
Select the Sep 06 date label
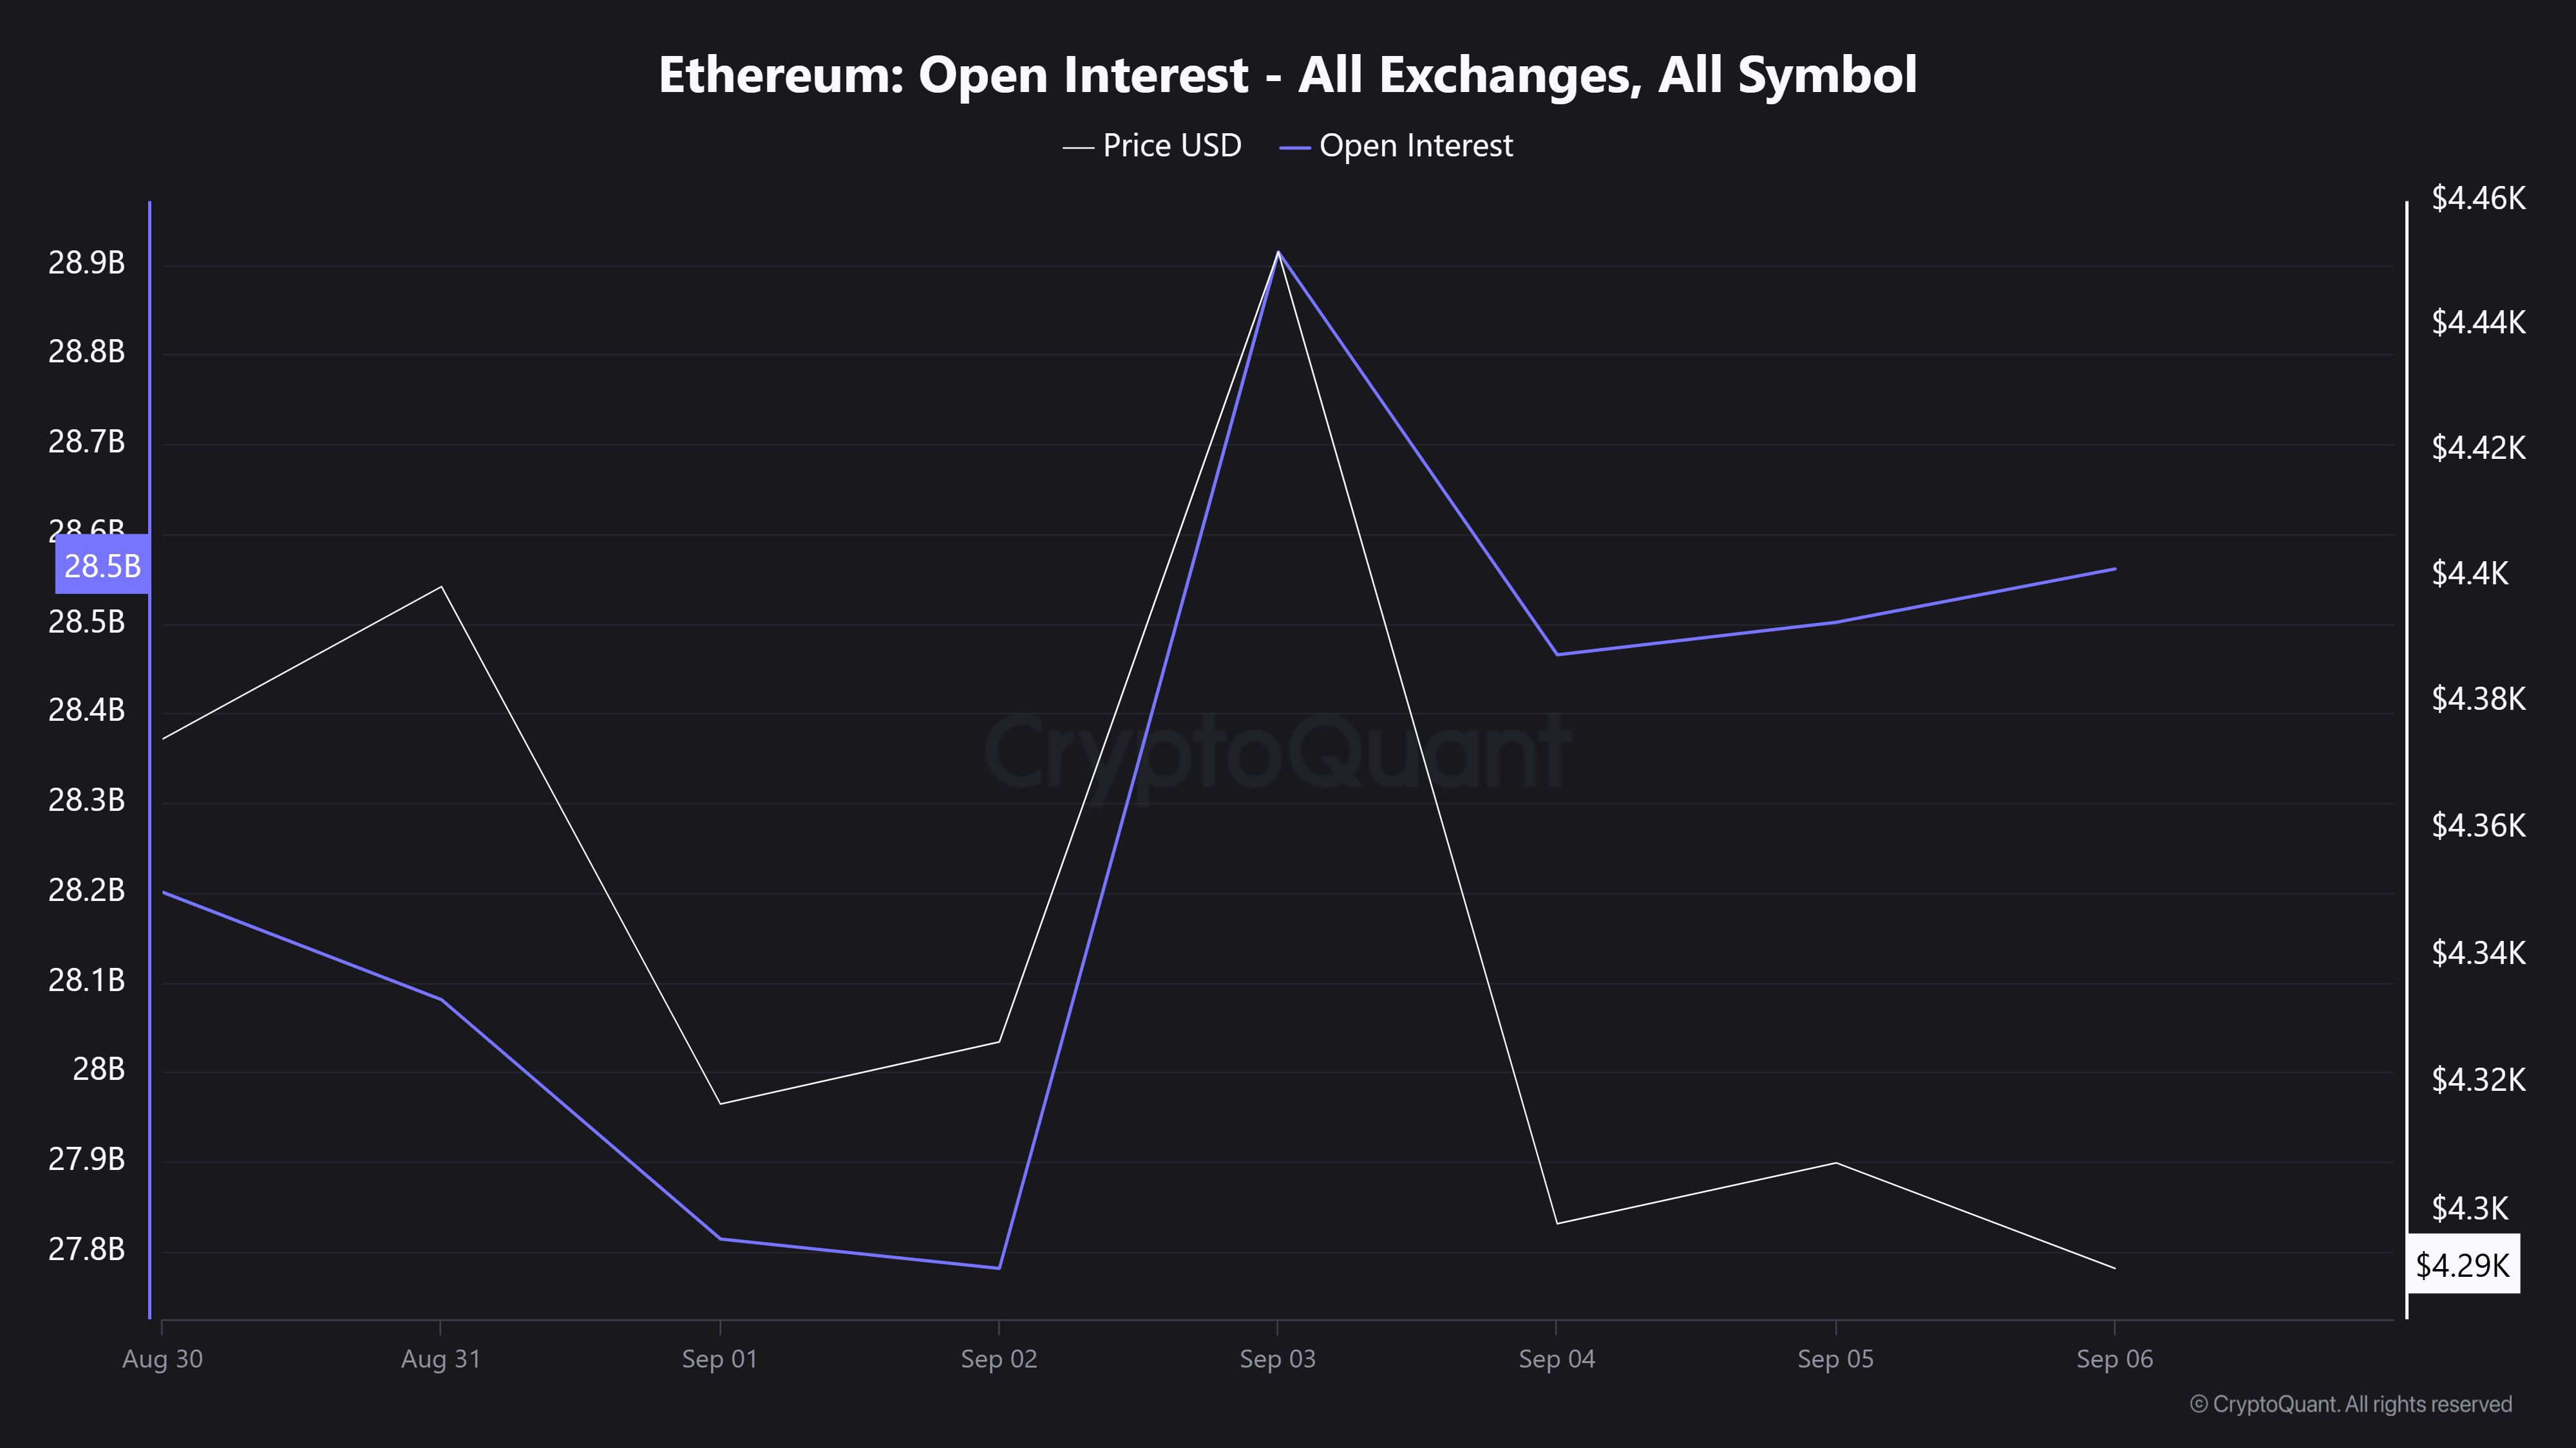[2114, 1359]
